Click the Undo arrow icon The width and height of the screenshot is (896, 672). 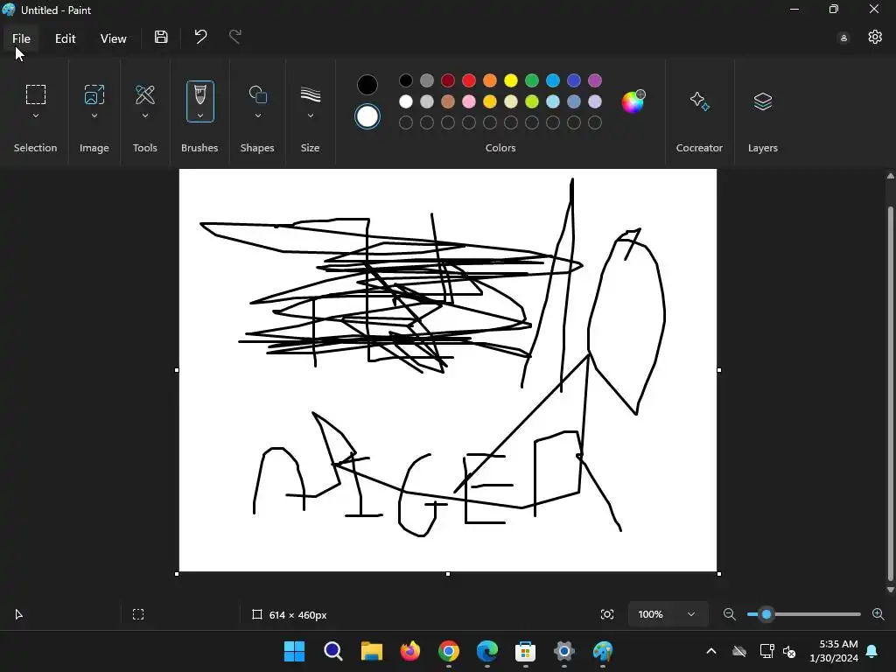click(200, 37)
